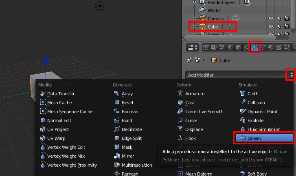This screenshot has width=296, height=176.
Task: Toggle Cube renderability camera icon in outliner
Action: tap(287, 26)
